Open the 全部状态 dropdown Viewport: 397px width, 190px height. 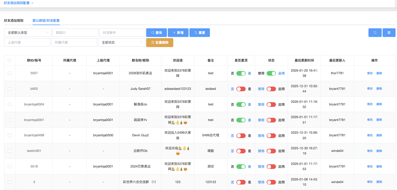coord(121,42)
